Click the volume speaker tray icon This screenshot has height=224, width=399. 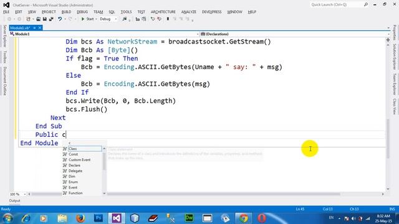[353, 218]
